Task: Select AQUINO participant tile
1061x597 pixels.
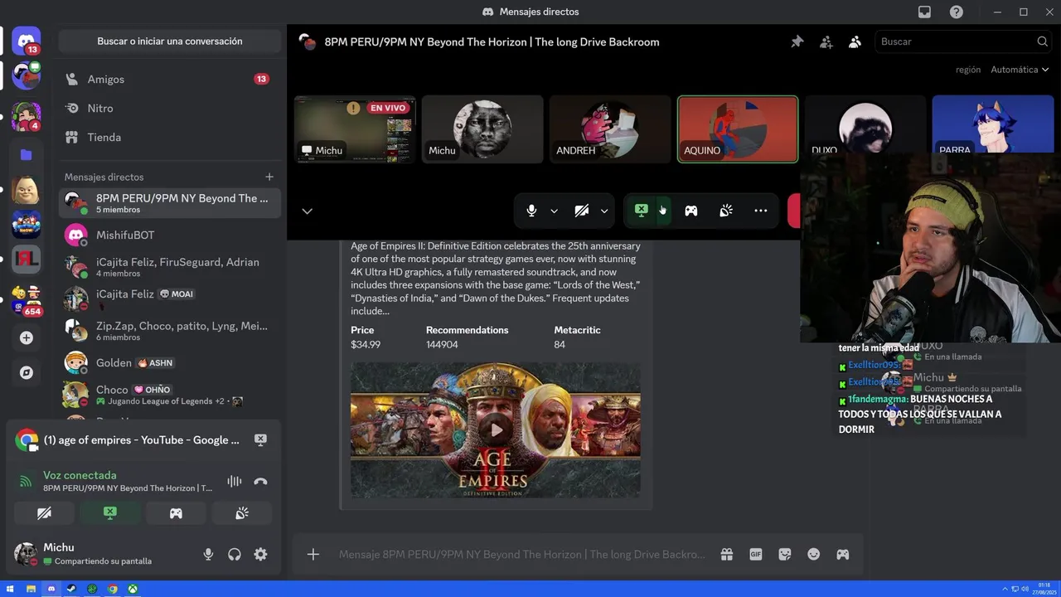Action: click(x=738, y=129)
